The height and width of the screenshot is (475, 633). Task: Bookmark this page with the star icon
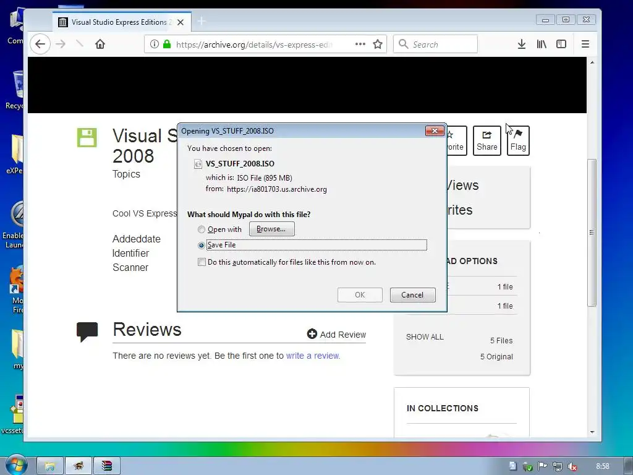(378, 44)
